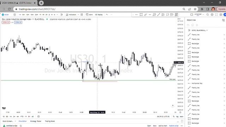This screenshot has height=127, width=226.
Task: Select the YTD date range
Action: click(22, 116)
